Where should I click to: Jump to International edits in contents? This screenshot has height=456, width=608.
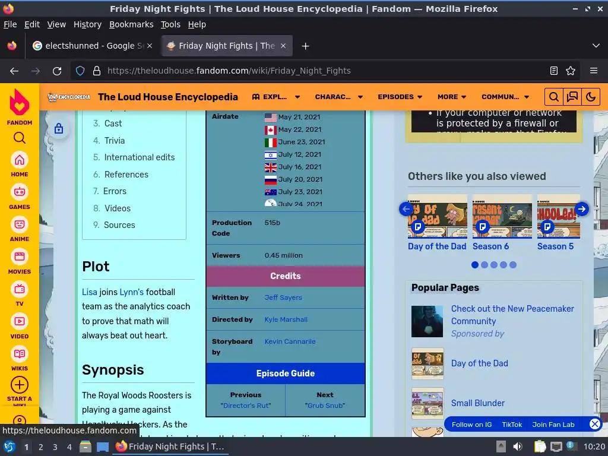tap(139, 157)
